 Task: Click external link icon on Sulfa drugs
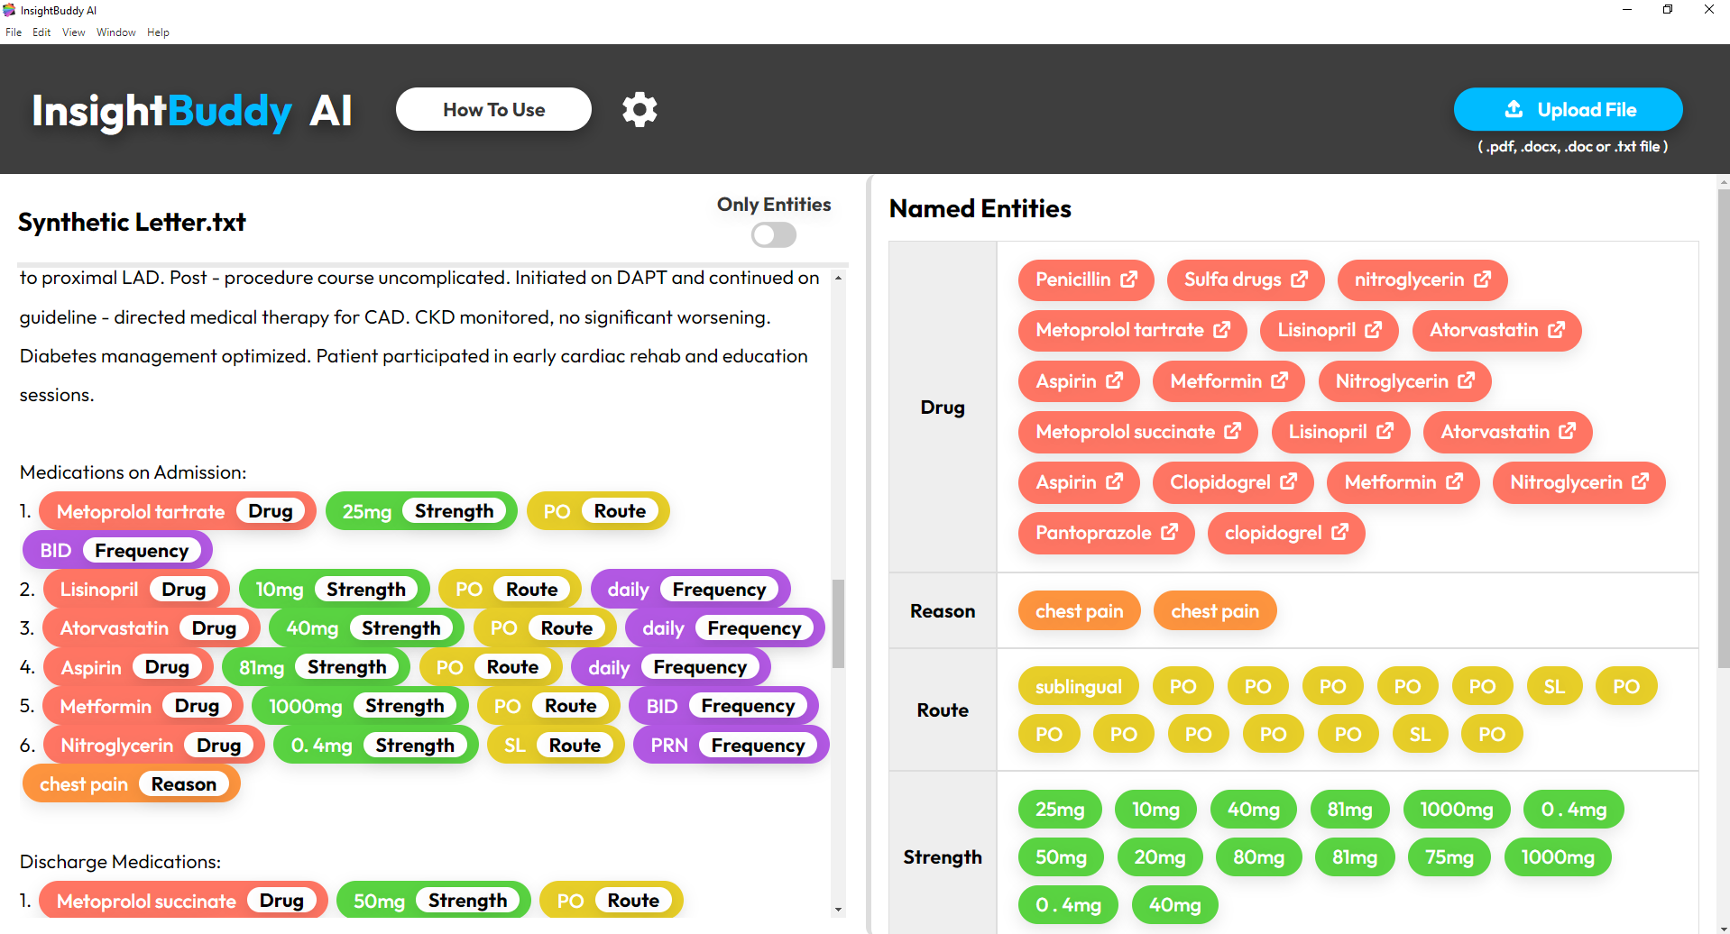pos(1300,279)
